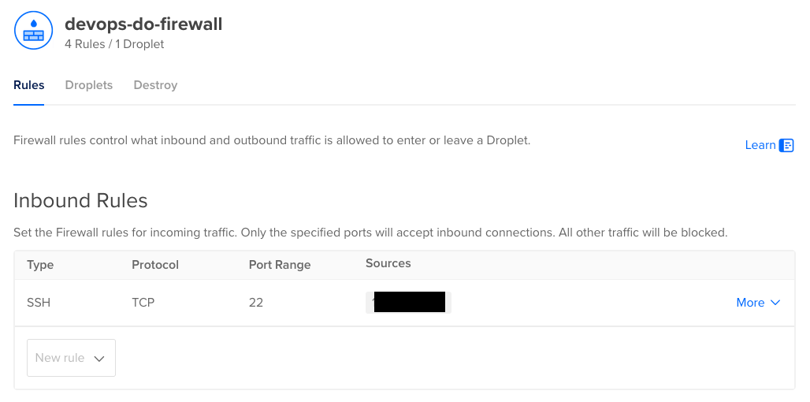Select the devops-do-firewall title
Viewport: 810px width, 402px height.
(143, 24)
